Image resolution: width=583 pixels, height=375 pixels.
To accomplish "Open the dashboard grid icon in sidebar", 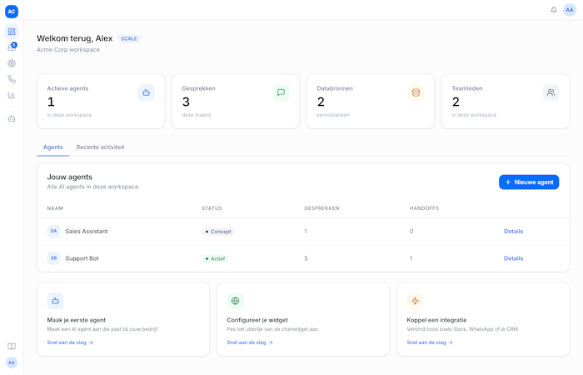I will click(12, 32).
